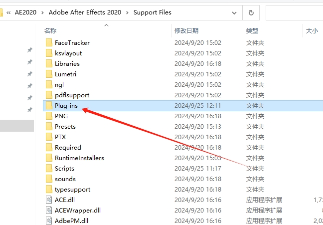This screenshot has height=225, width=323.
Task: Open the chevron after AE2020 in path
Action: click(x=43, y=13)
